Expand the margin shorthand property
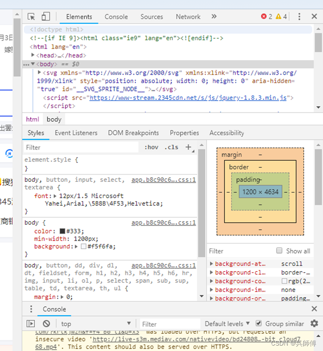323x351 pixels. [x=62, y=297]
